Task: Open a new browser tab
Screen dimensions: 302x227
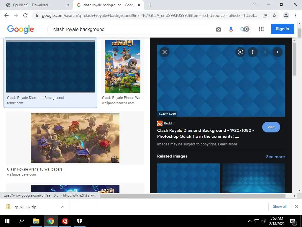Action: (x=150, y=5)
